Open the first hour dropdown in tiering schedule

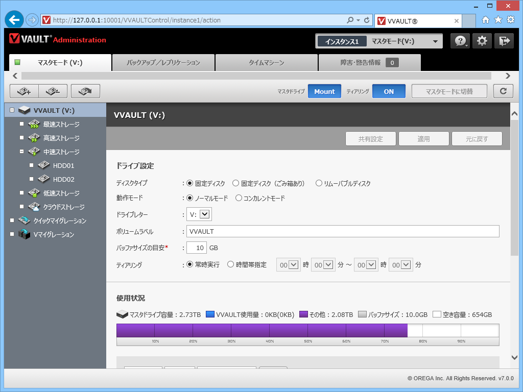point(288,264)
